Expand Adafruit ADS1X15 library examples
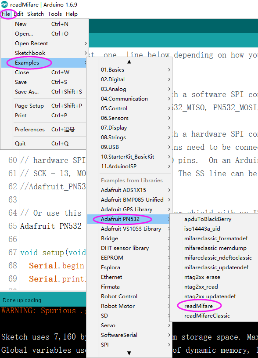Viewport: 258px width, 358px height. pyautogui.click(x=129, y=190)
